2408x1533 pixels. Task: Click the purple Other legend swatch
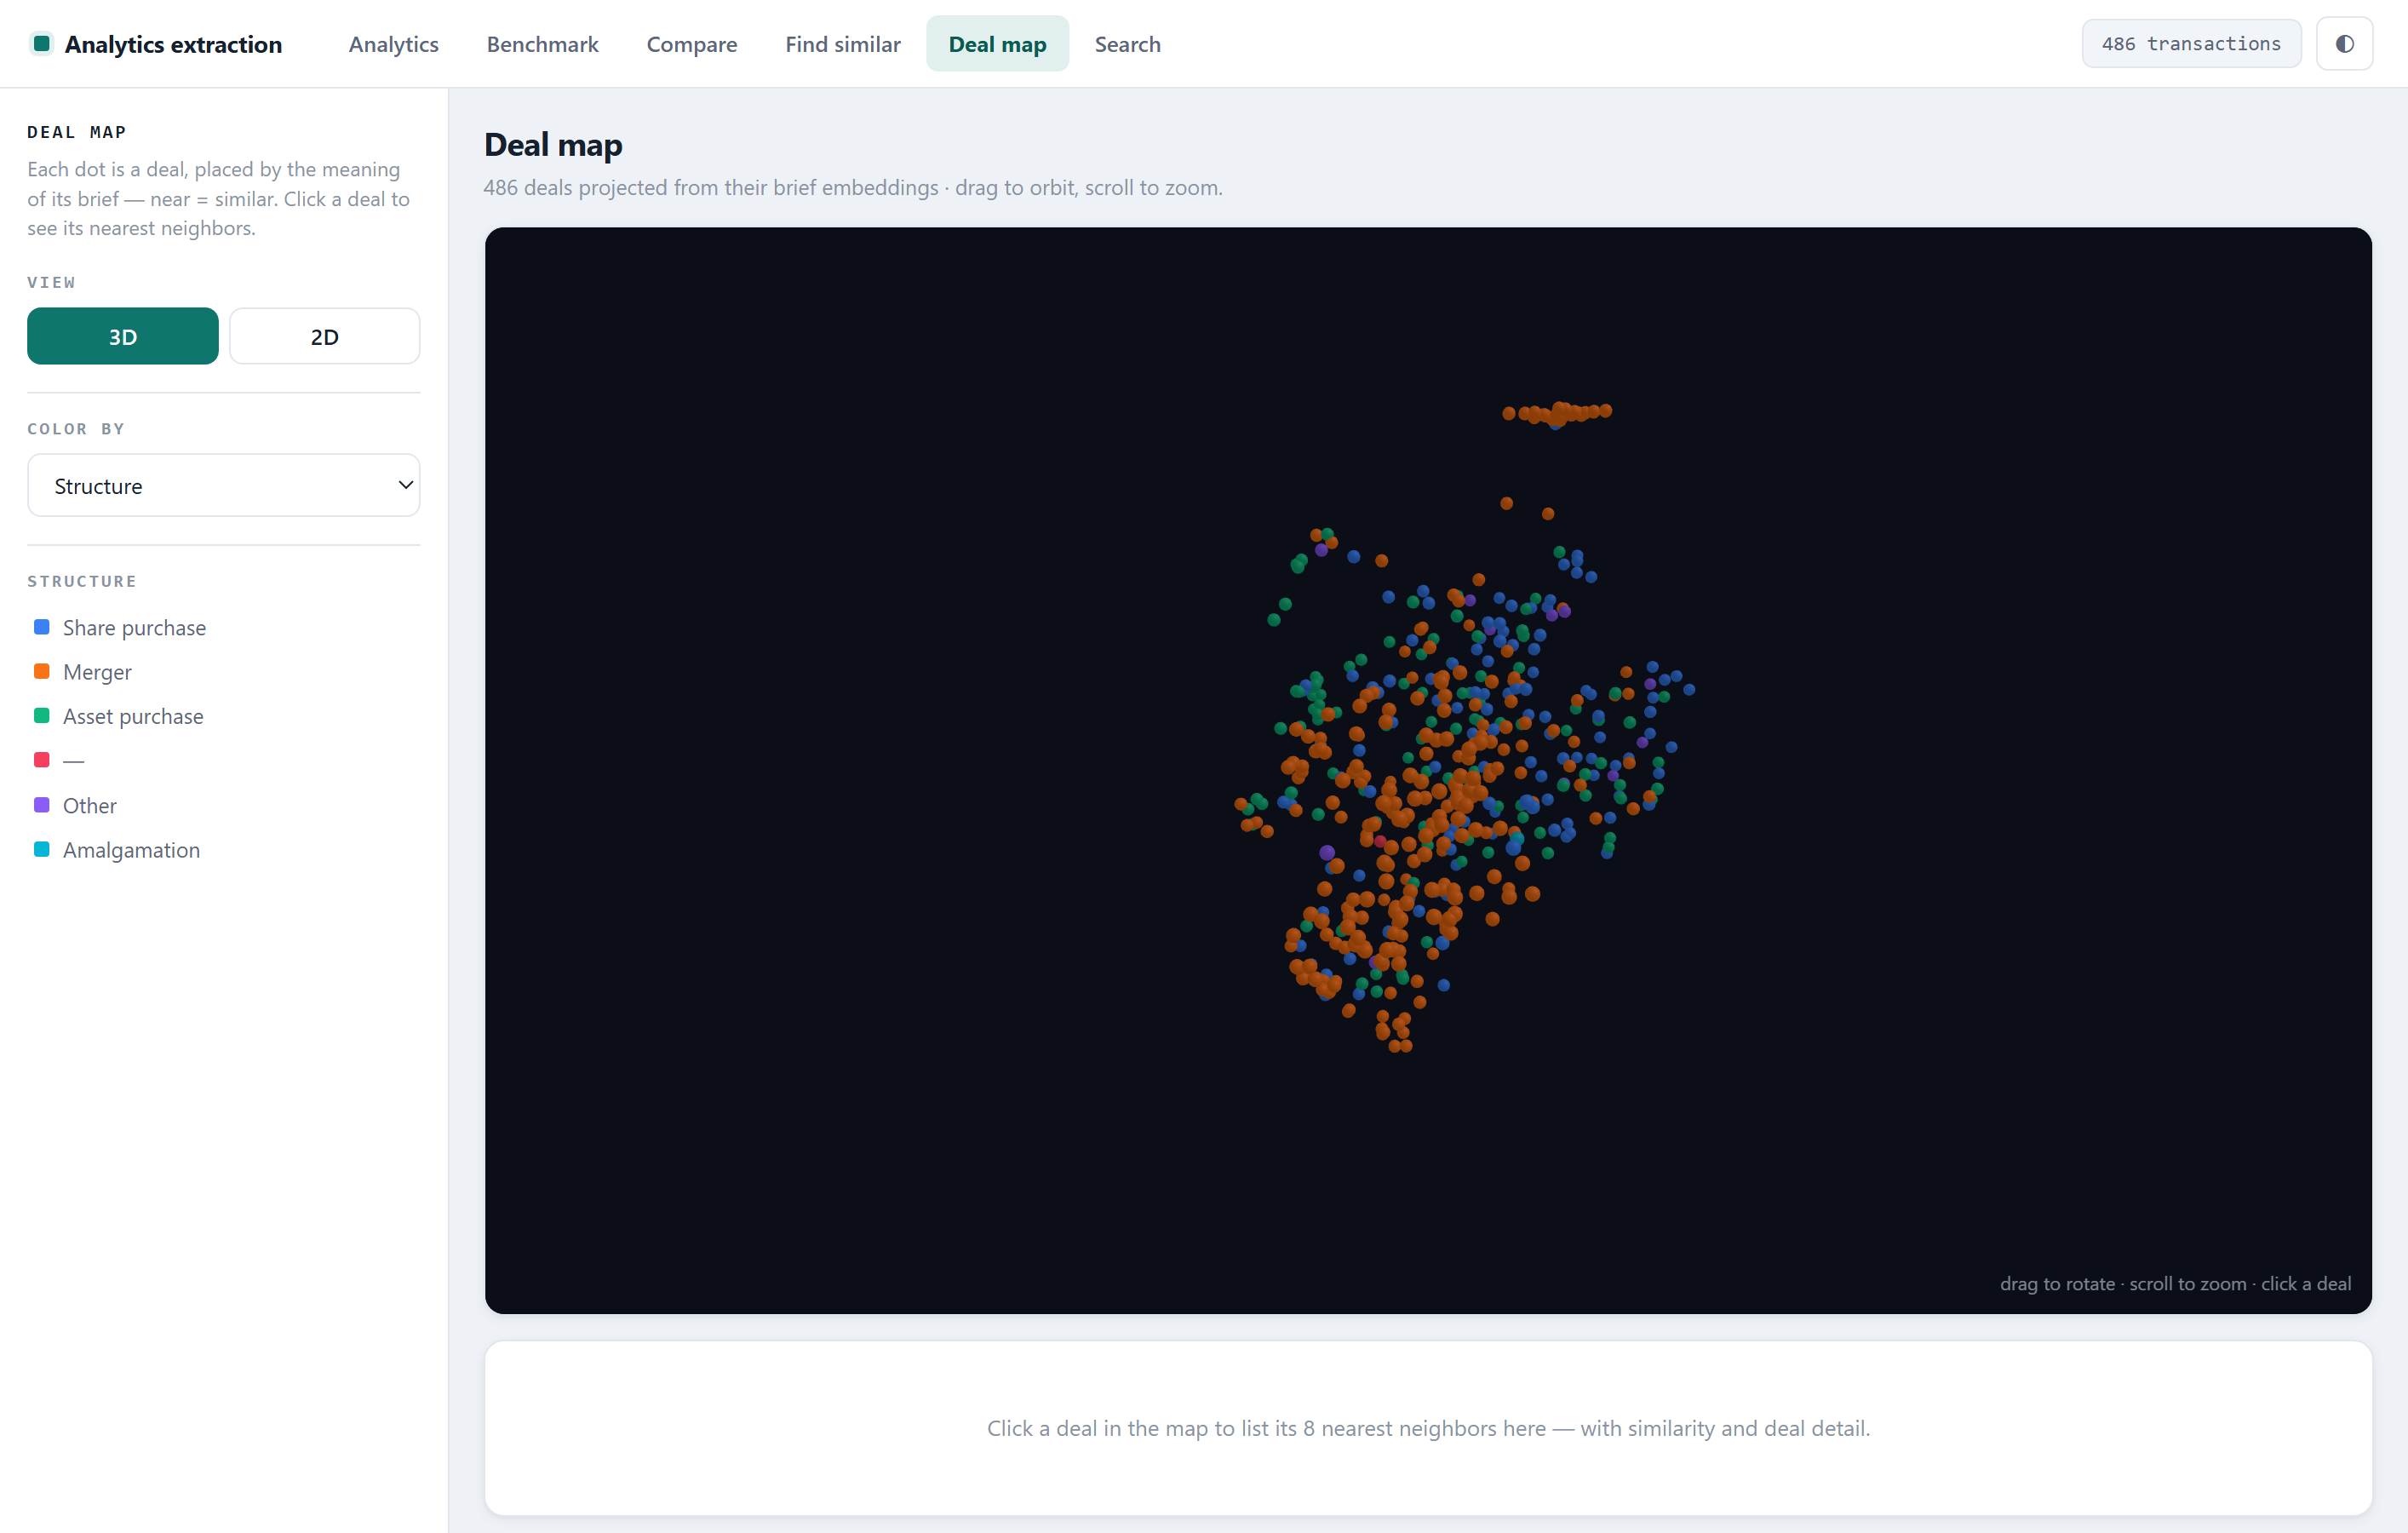[42, 805]
